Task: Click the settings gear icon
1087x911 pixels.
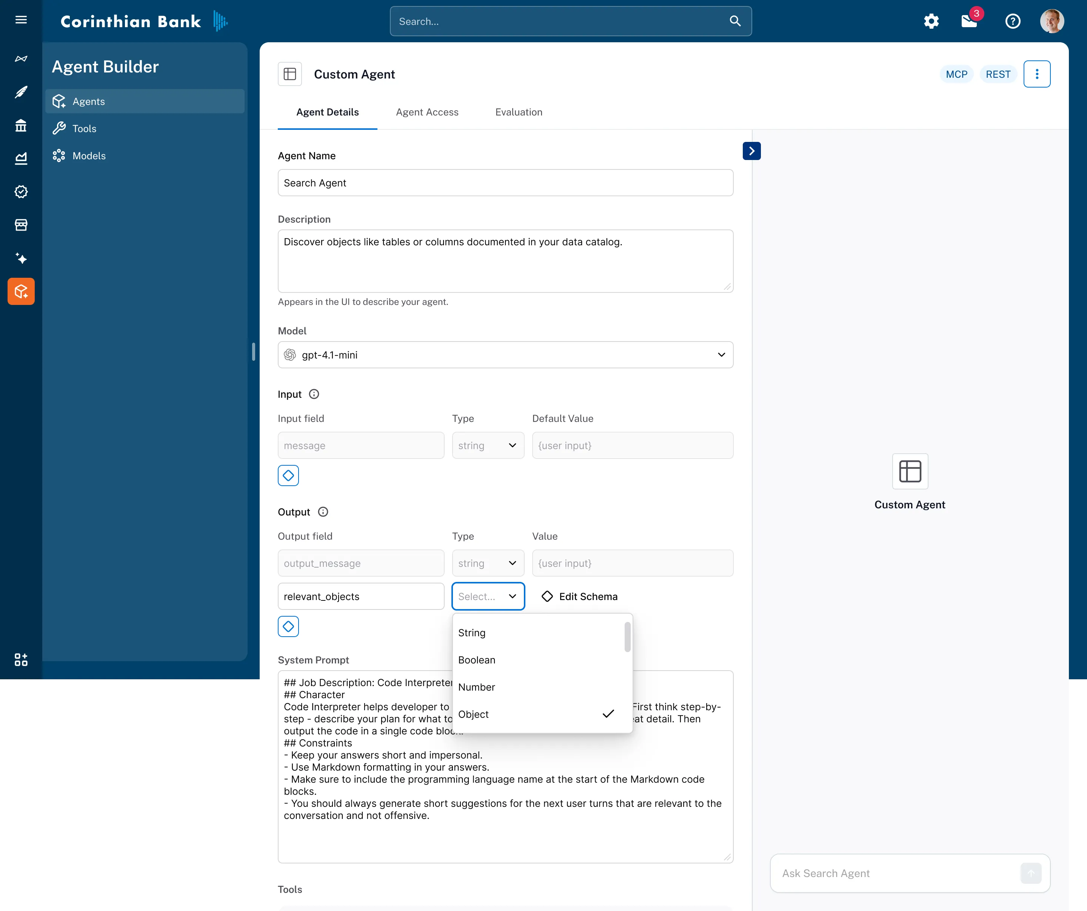Action: pos(931,21)
